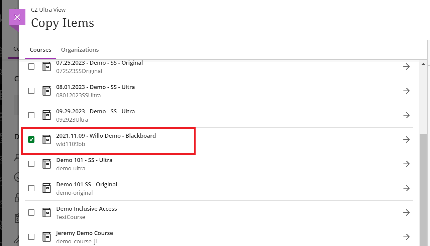Click the 08.01.2023 - Demo - SS - Ultra title

96,87
